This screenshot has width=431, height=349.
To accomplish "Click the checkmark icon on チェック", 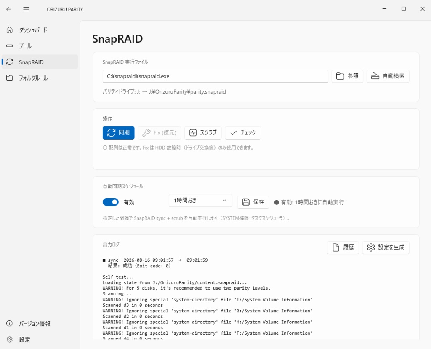I will point(233,133).
